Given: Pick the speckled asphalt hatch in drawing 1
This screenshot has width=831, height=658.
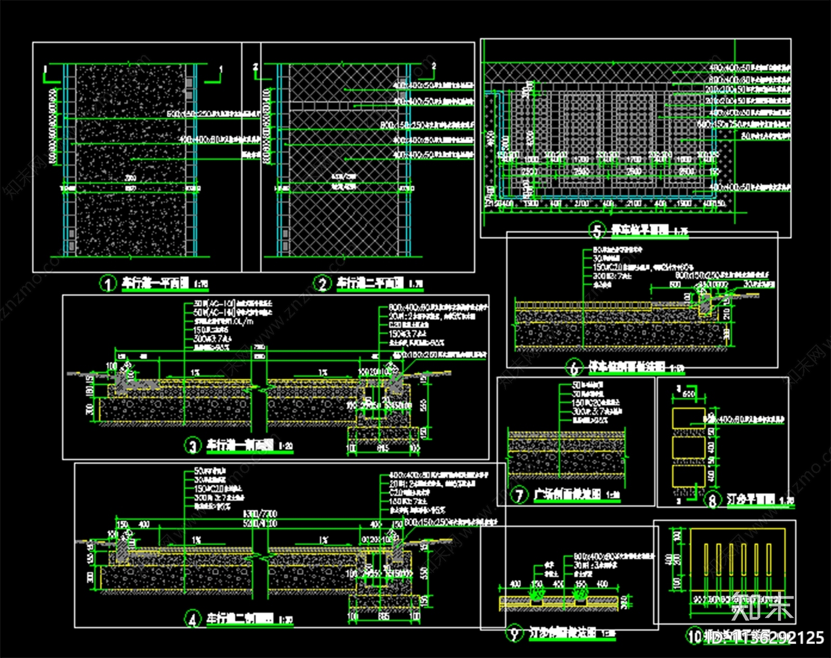Looking at the screenshot, I should pyautogui.click(x=130, y=160).
